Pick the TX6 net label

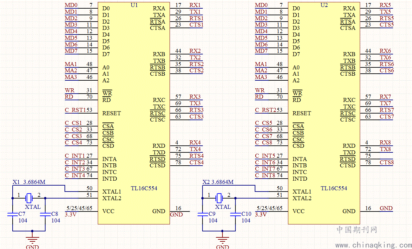click(x=385, y=57)
